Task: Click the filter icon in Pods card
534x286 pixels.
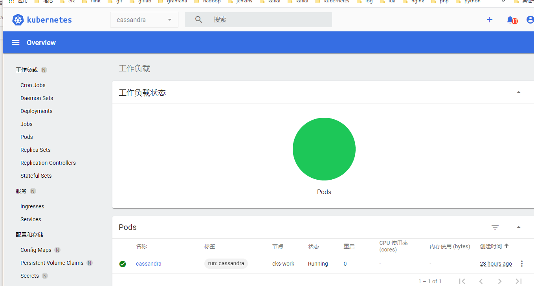Action: point(495,227)
